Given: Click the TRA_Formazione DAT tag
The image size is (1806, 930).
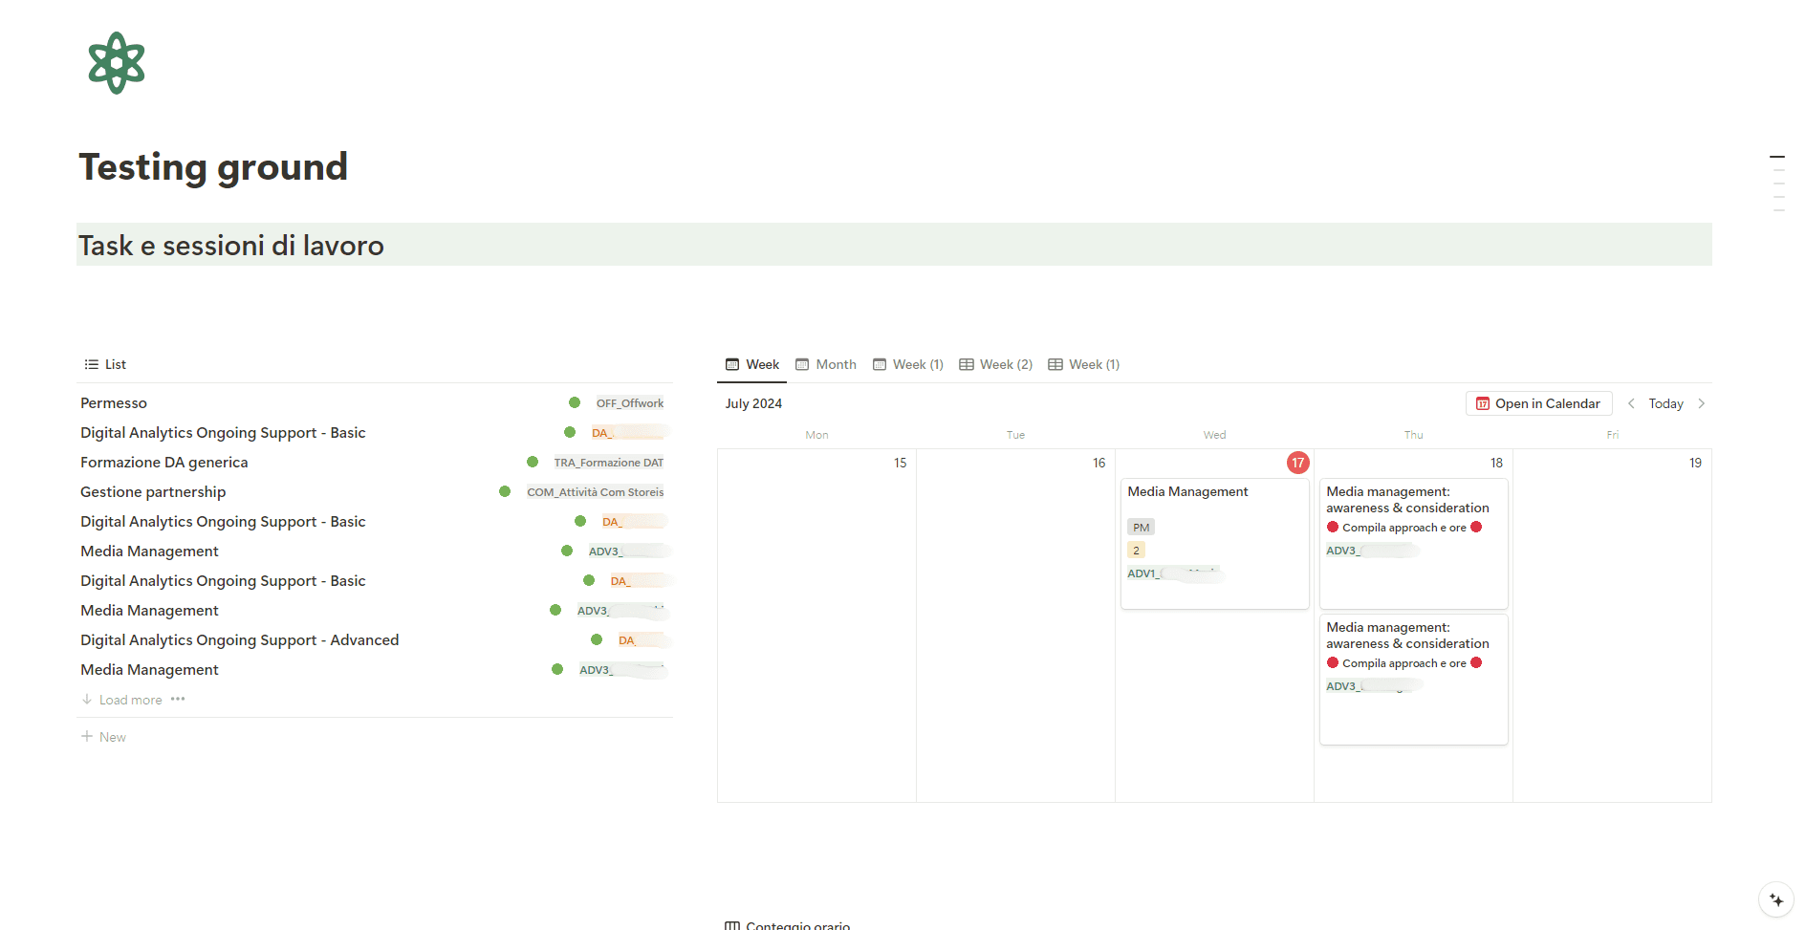Looking at the screenshot, I should [x=609, y=462].
